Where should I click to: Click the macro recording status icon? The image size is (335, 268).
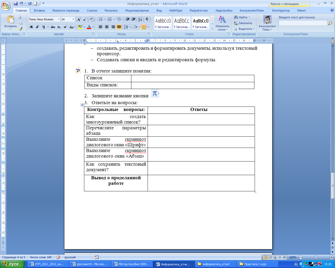tap(97, 257)
